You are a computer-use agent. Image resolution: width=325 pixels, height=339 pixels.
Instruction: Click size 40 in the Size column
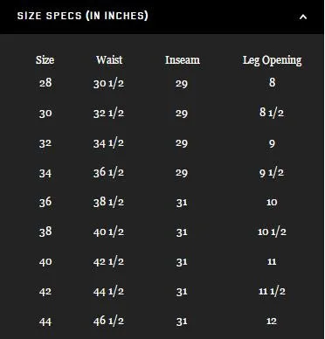pos(45,262)
